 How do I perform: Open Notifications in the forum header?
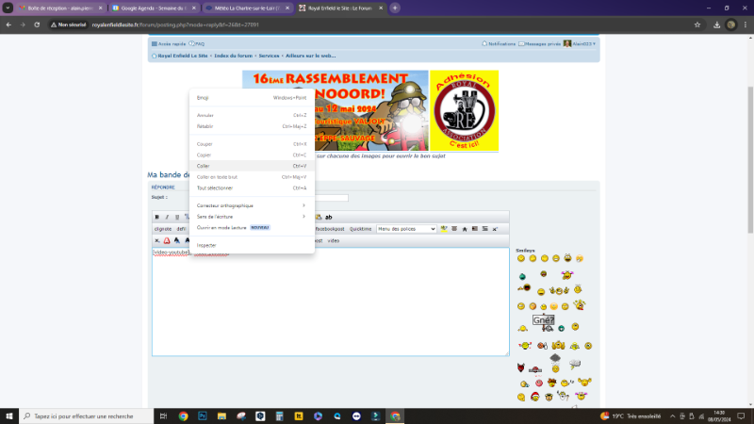click(x=499, y=43)
